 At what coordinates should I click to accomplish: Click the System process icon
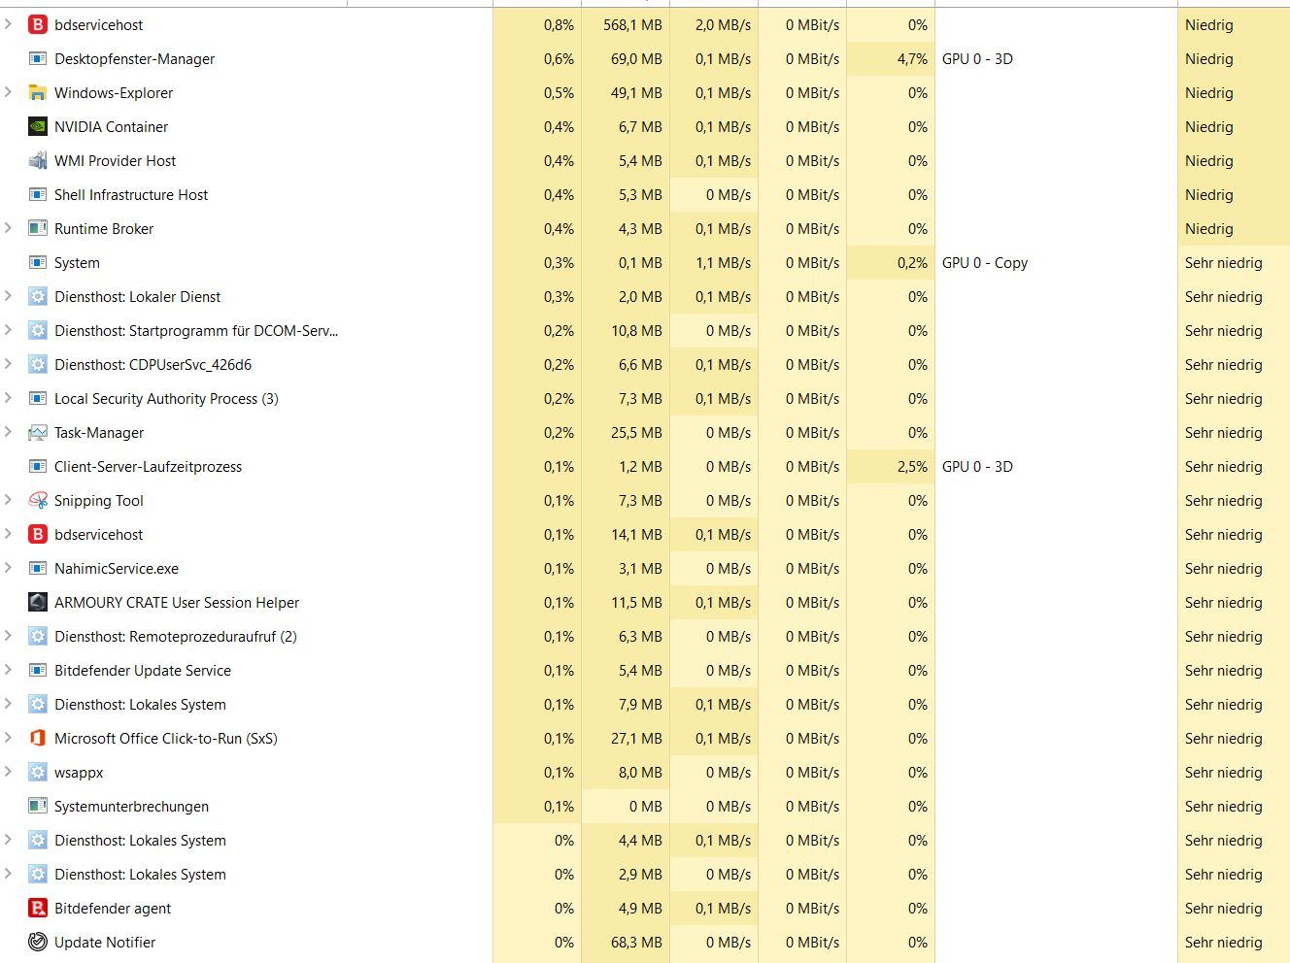pyautogui.click(x=37, y=263)
